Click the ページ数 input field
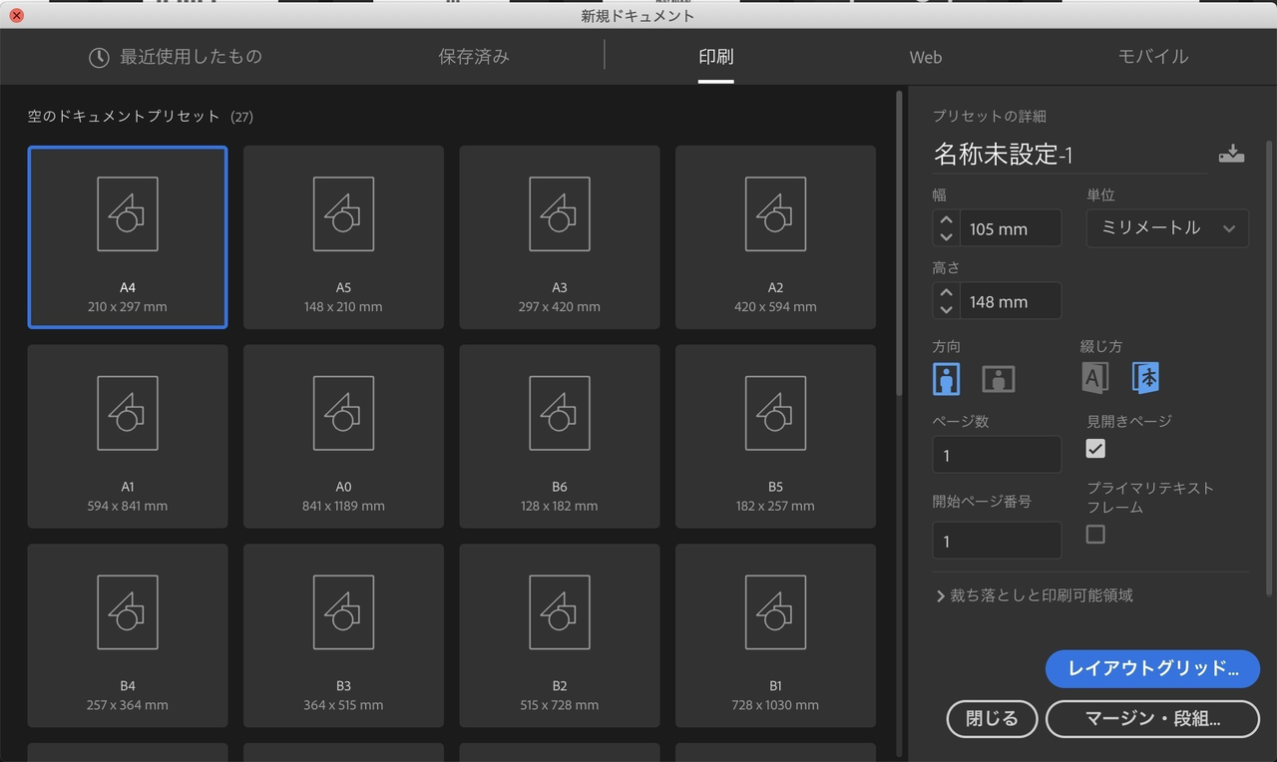The height and width of the screenshot is (762, 1277). 997,455
